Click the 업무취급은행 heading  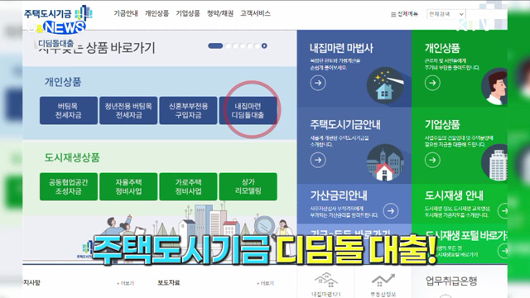click(x=451, y=281)
